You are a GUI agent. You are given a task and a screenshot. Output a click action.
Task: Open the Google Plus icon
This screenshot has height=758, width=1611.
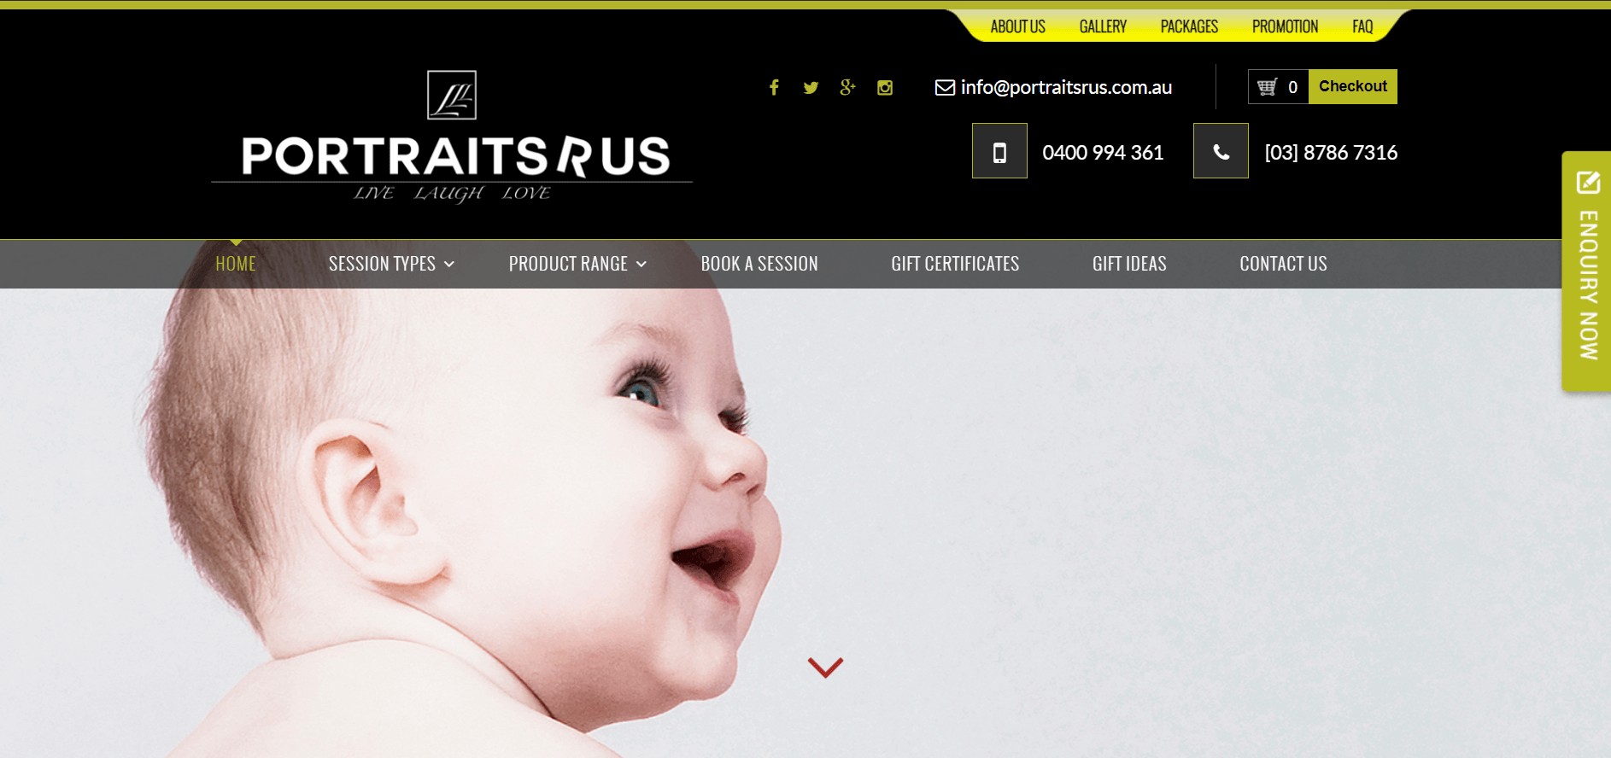point(847,87)
